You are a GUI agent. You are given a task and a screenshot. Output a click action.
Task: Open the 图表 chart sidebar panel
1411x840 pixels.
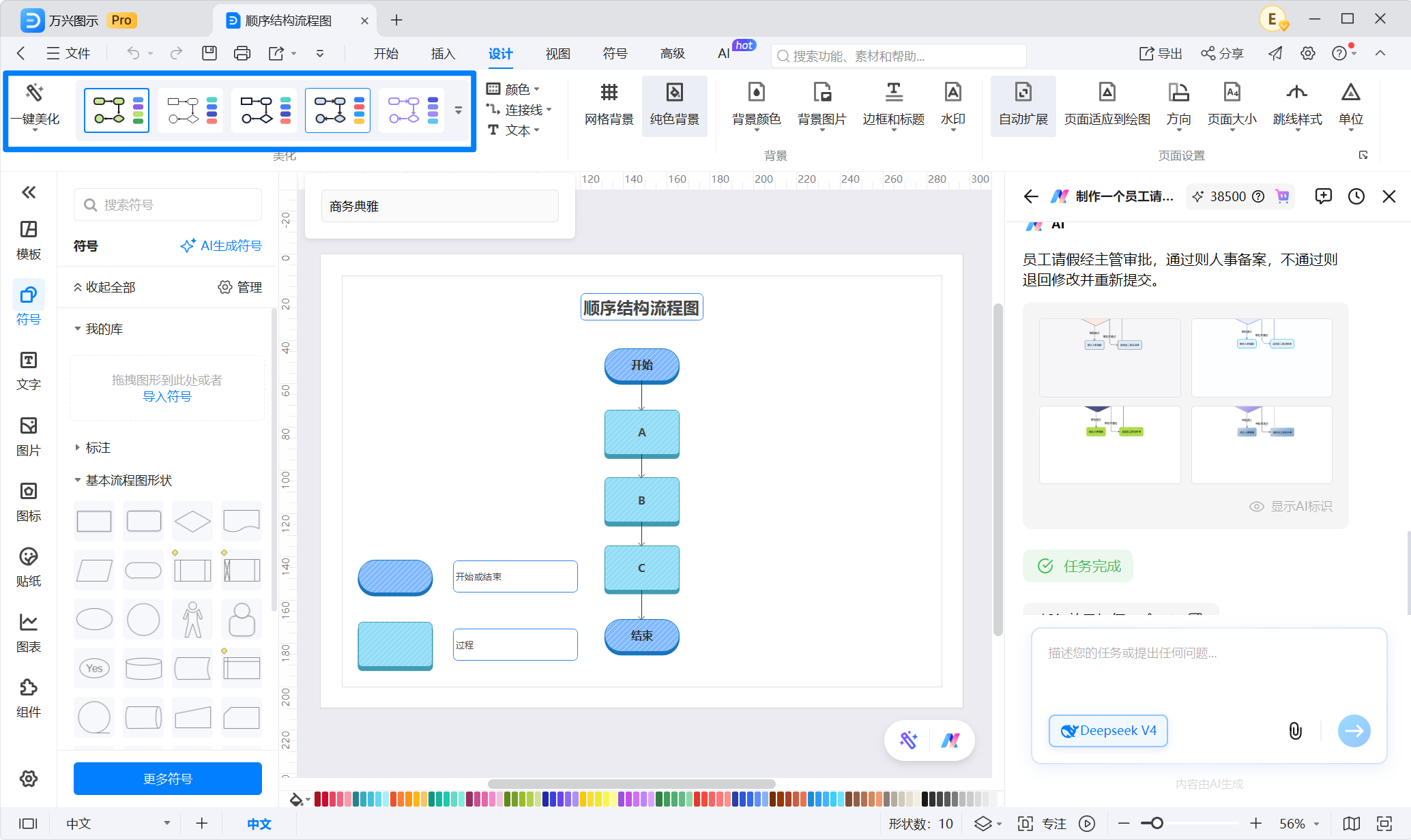pyautogui.click(x=29, y=633)
